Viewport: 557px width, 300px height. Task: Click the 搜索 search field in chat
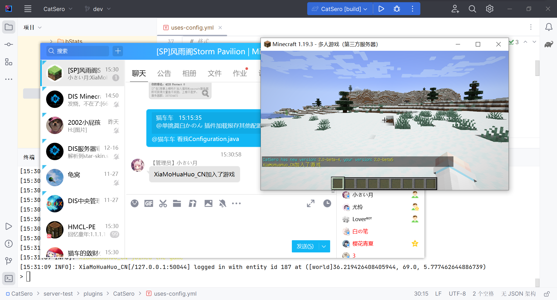78,51
